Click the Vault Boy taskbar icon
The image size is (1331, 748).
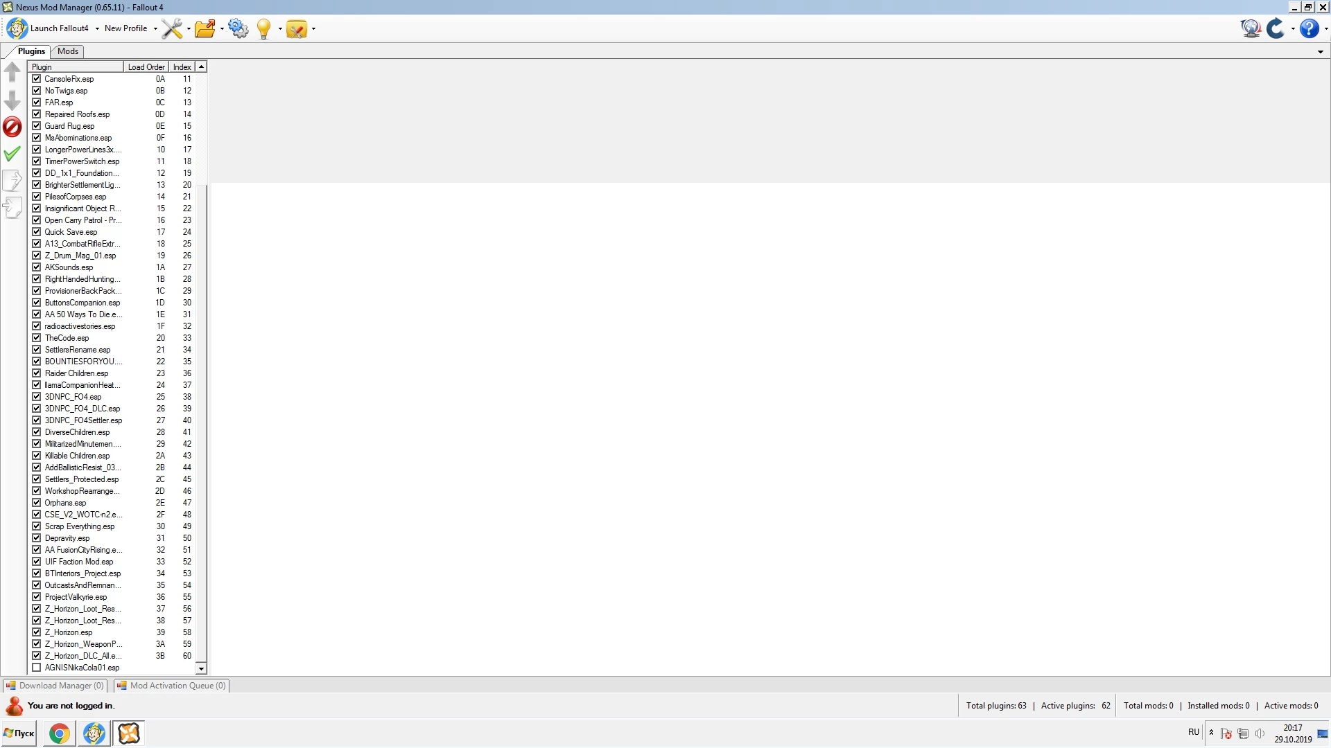(94, 733)
